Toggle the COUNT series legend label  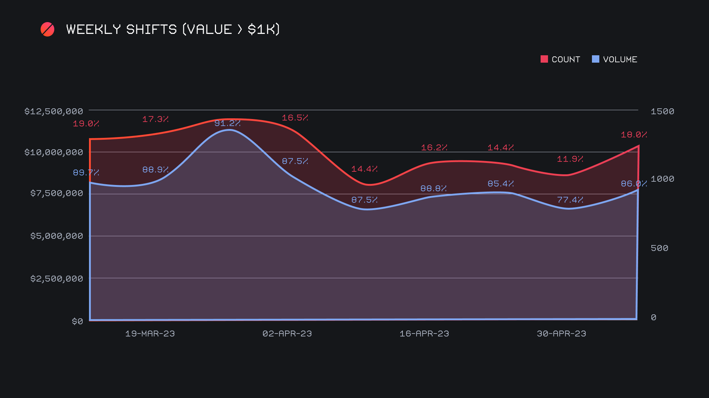coord(566,59)
